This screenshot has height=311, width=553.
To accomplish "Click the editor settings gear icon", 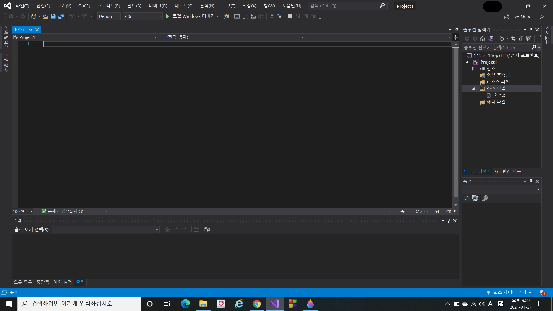I will tap(457, 29).
